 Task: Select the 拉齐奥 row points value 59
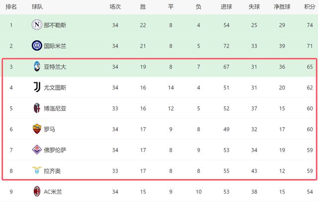pos(310,171)
